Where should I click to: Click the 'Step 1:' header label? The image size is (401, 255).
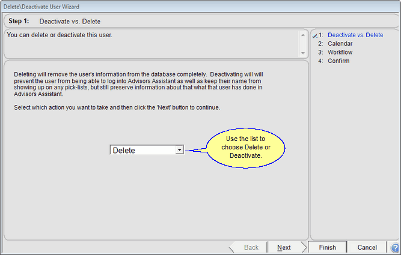[18, 21]
